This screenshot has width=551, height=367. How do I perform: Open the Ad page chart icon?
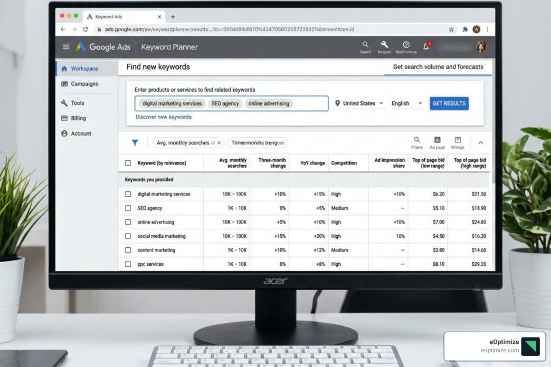pyautogui.click(x=437, y=142)
